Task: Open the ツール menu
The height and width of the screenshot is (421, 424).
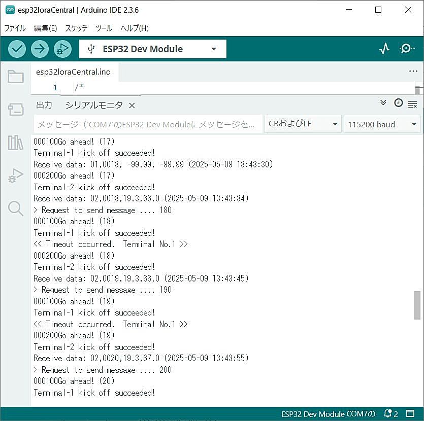Action: click(x=104, y=28)
